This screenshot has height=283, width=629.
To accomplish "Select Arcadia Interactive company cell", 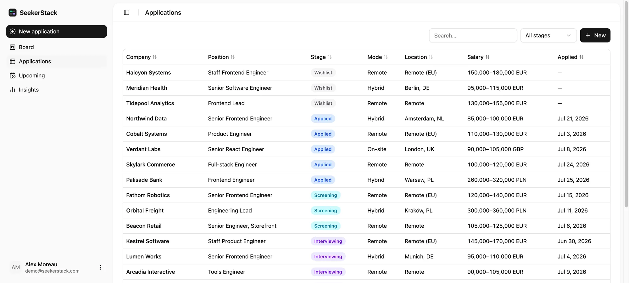I will (x=150, y=272).
